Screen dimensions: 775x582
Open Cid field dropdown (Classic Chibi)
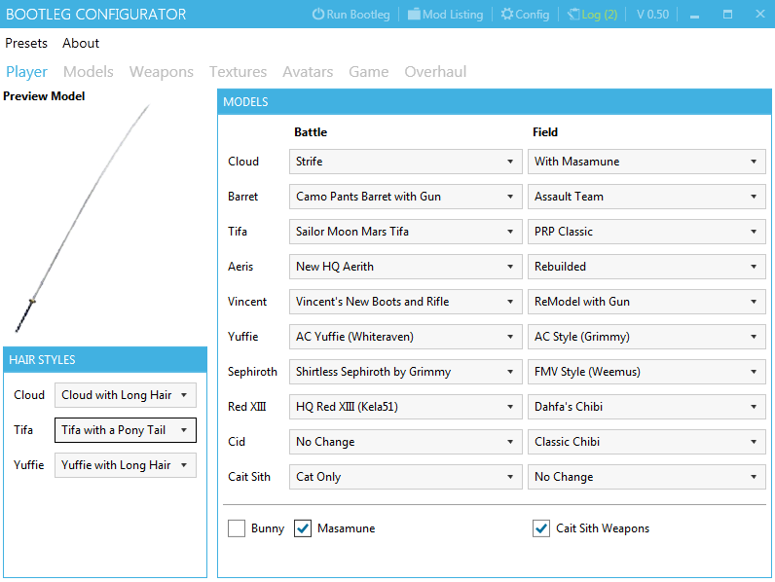646,442
